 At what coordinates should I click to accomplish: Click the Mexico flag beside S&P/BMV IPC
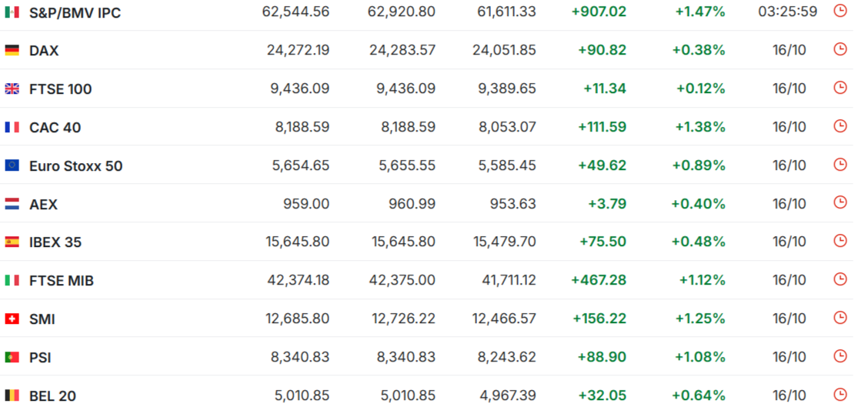coord(12,12)
